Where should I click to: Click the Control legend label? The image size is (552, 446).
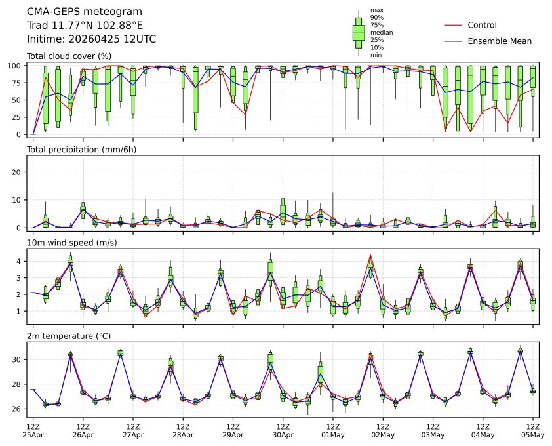pyautogui.click(x=482, y=25)
